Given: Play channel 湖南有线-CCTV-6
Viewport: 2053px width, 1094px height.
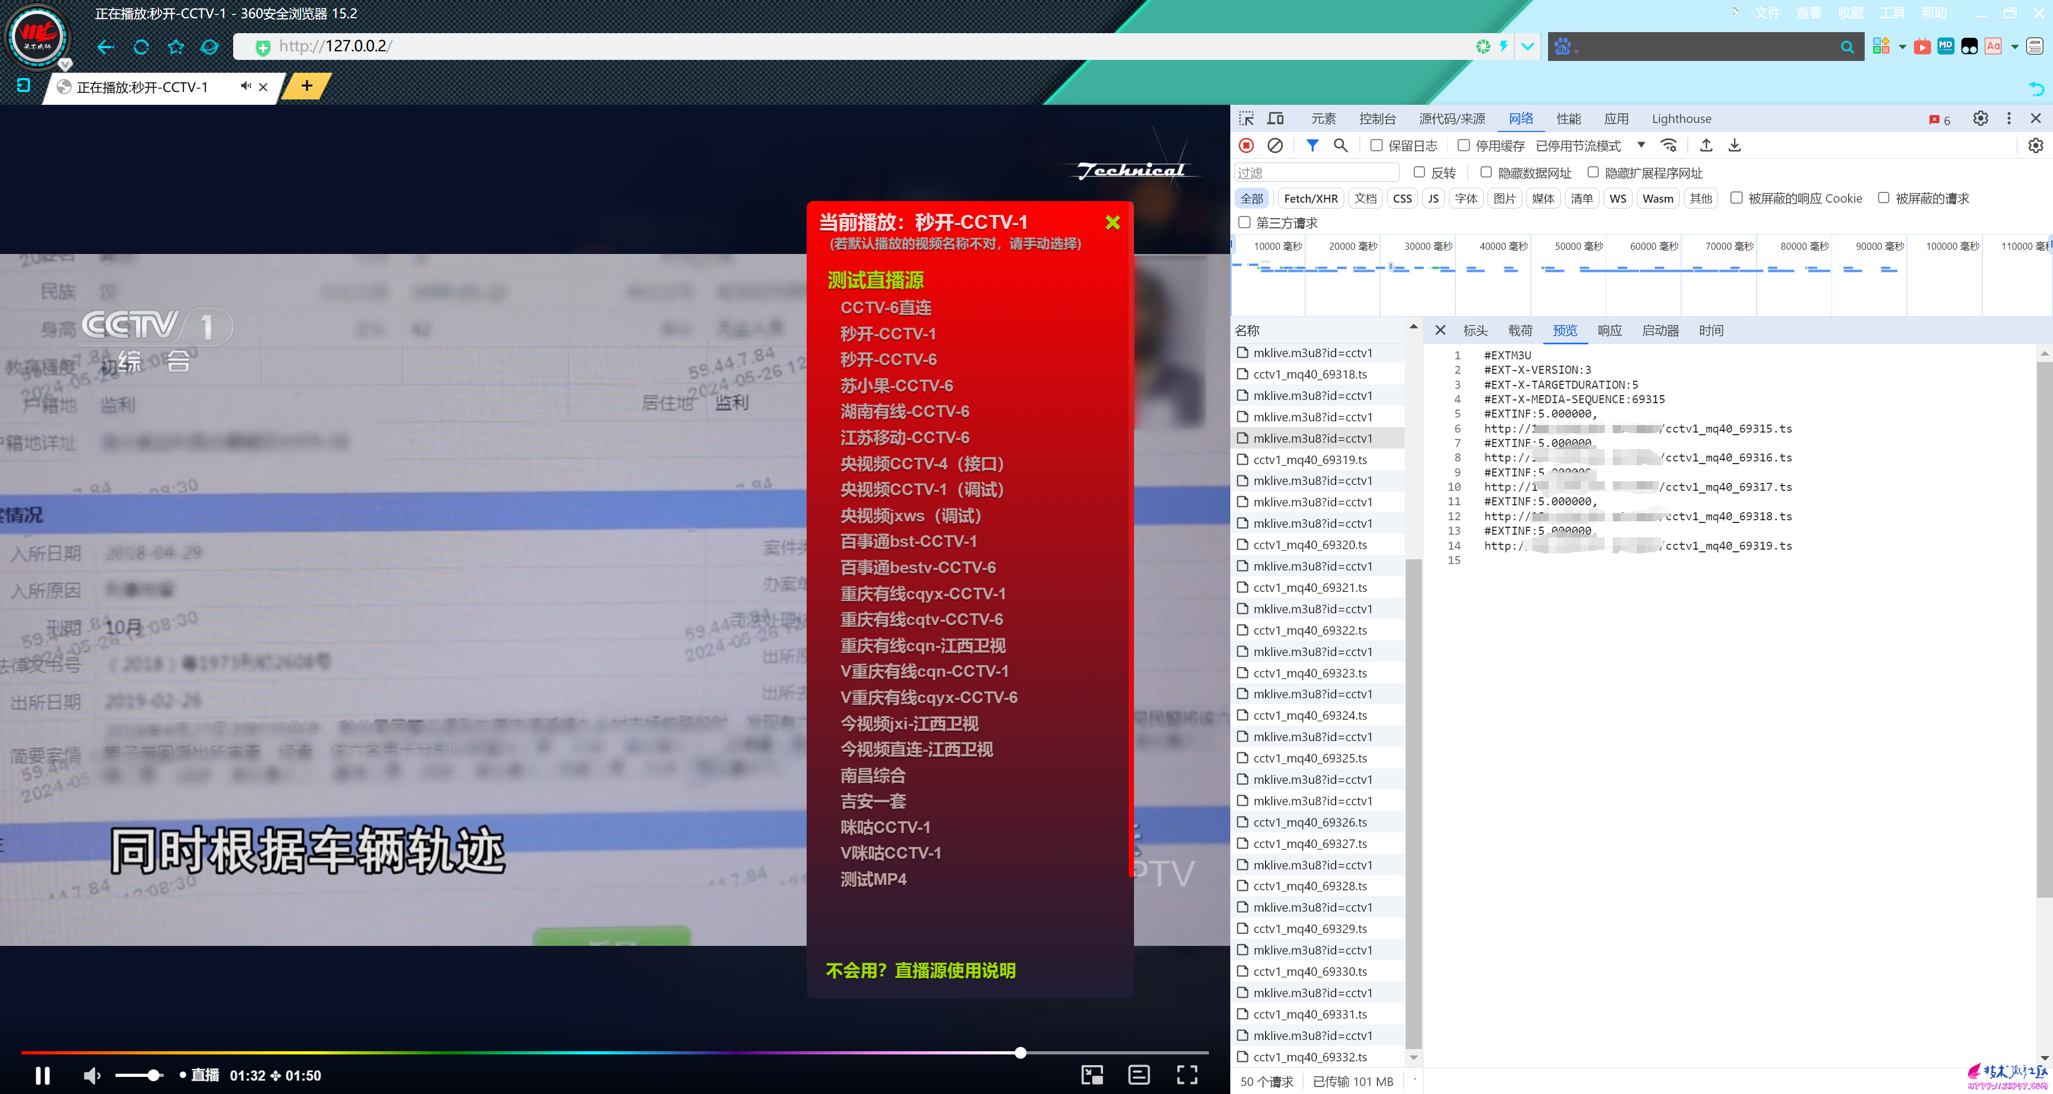Looking at the screenshot, I should pyautogui.click(x=905, y=411).
